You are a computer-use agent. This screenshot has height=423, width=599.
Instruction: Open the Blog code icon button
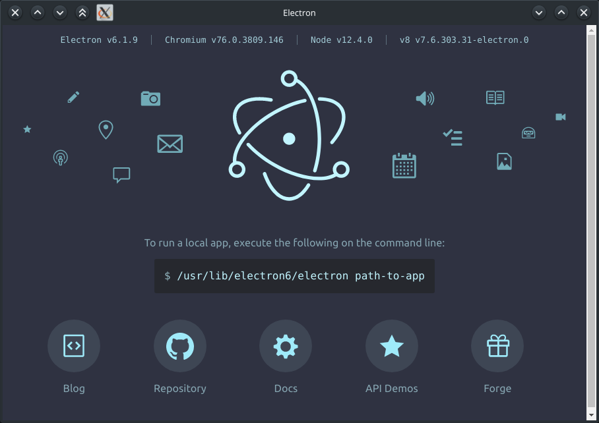coord(74,345)
